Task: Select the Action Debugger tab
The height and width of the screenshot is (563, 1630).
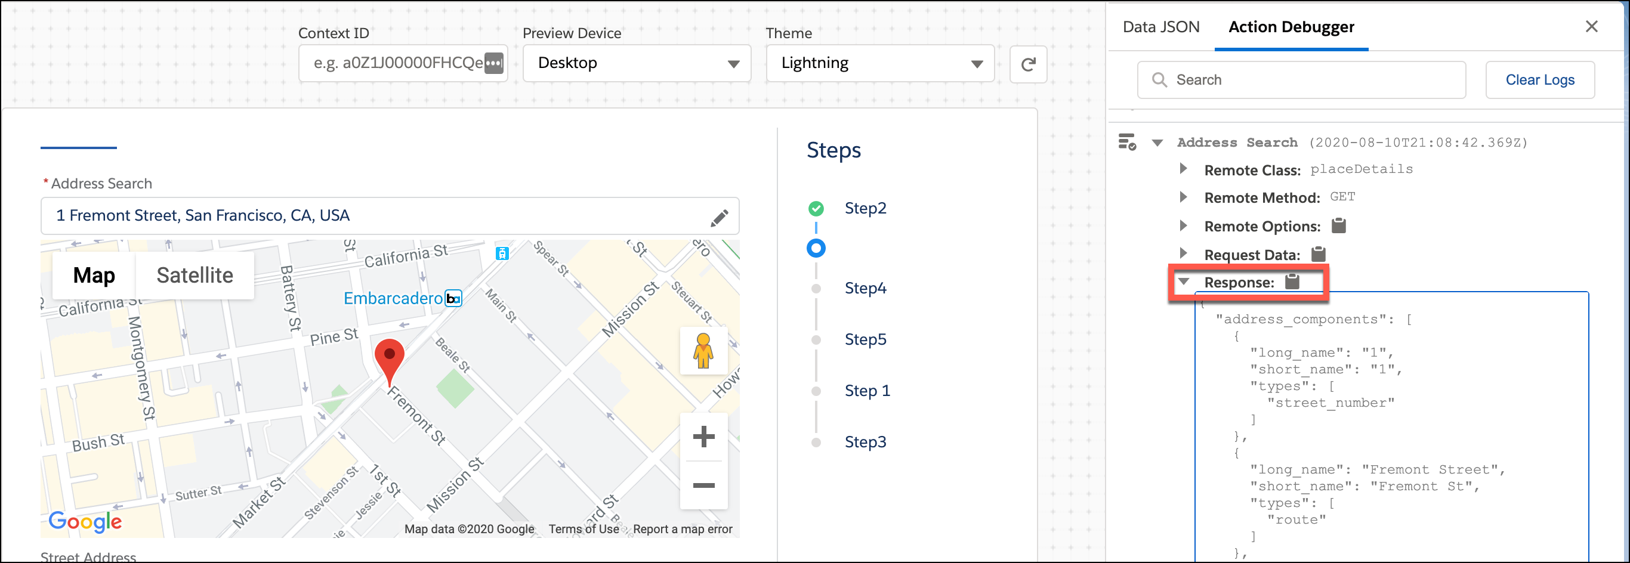Action: coord(1291,27)
